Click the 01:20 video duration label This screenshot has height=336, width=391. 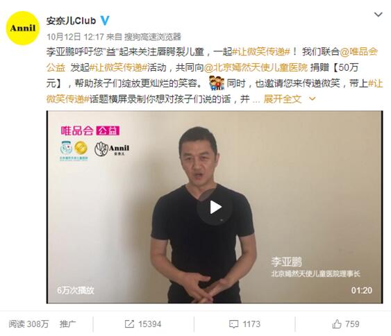tap(362, 290)
